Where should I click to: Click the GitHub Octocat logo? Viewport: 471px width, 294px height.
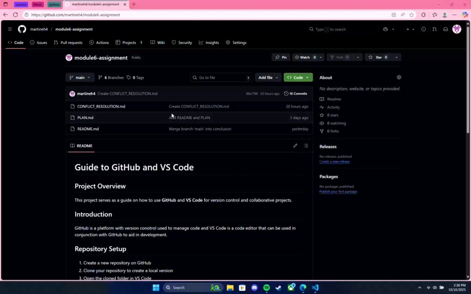[x=22, y=29]
